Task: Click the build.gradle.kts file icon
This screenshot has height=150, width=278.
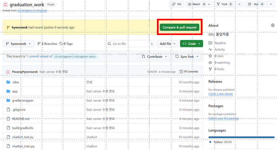Action: click(8, 128)
